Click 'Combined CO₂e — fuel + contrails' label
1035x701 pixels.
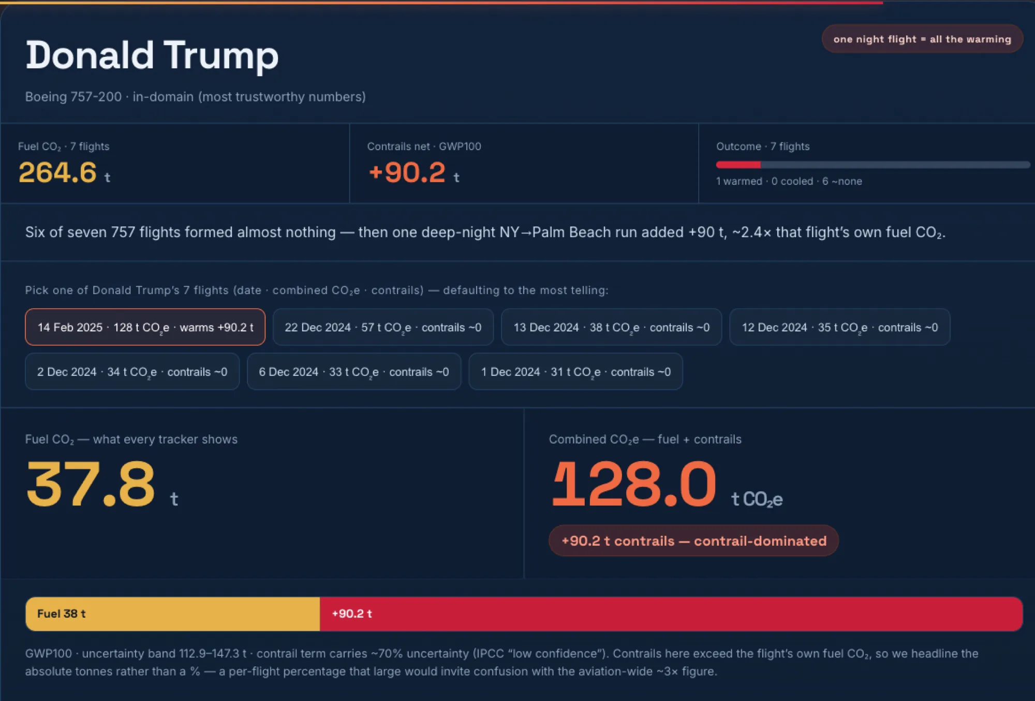point(645,439)
